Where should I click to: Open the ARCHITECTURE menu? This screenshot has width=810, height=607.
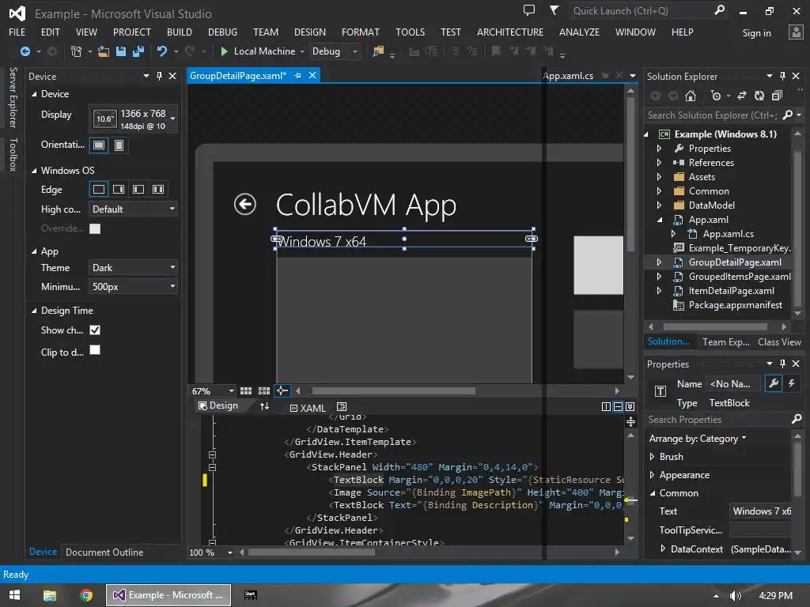(x=510, y=32)
